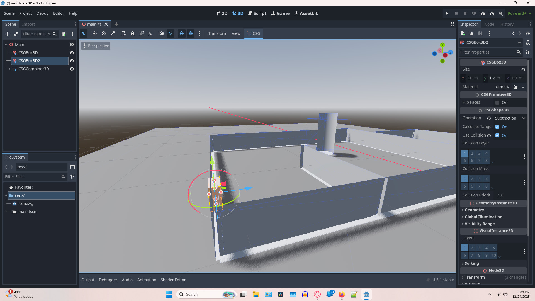This screenshot has height=301, width=535.
Task: Open the Perspective view menu button
Action: pyautogui.click(x=96, y=46)
